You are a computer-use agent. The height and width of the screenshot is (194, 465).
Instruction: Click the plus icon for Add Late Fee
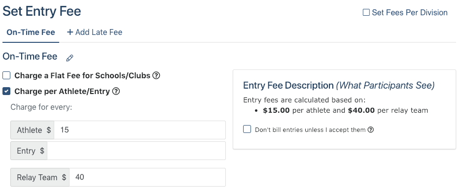[70, 32]
